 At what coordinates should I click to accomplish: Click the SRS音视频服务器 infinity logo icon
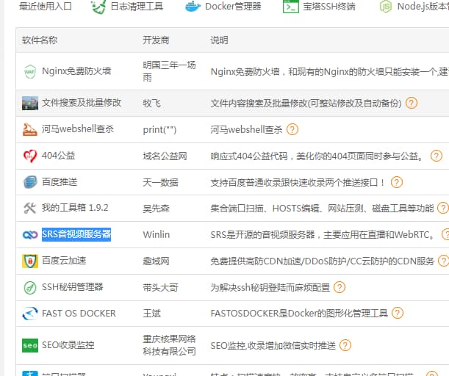pyautogui.click(x=29, y=235)
